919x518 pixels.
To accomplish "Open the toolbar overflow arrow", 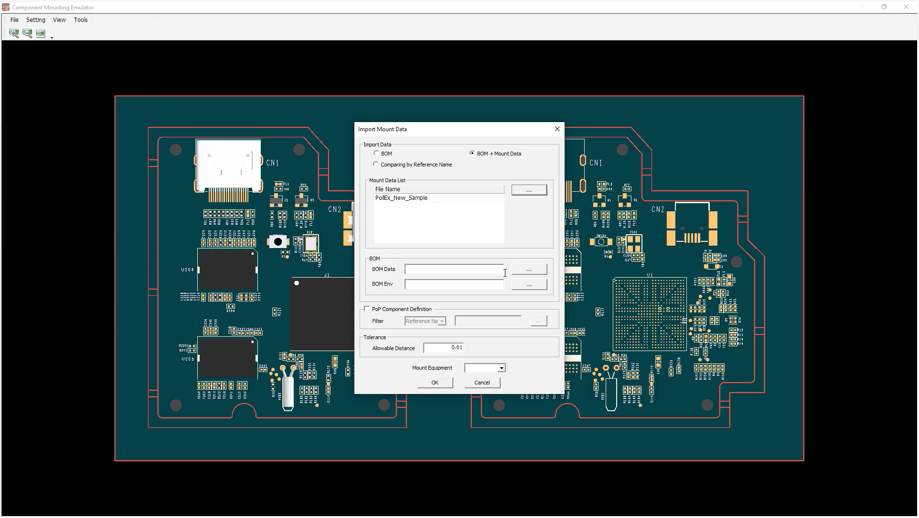I will (52, 37).
